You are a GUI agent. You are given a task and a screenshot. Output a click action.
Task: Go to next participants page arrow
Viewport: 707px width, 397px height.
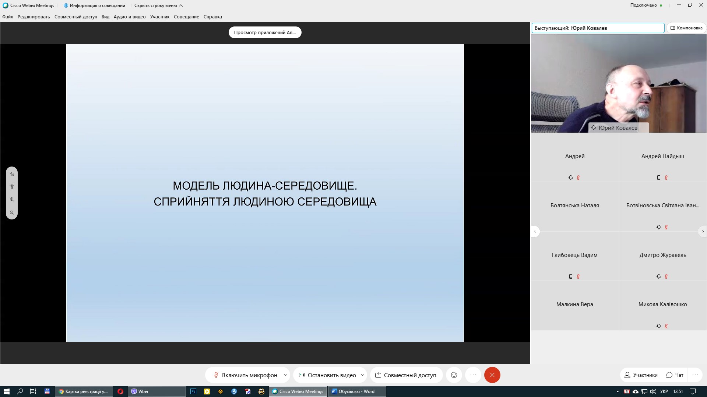703,232
